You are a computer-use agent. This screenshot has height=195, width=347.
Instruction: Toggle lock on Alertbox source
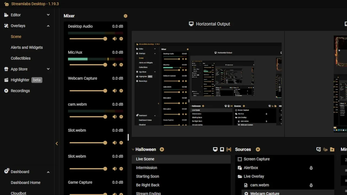(x=311, y=168)
